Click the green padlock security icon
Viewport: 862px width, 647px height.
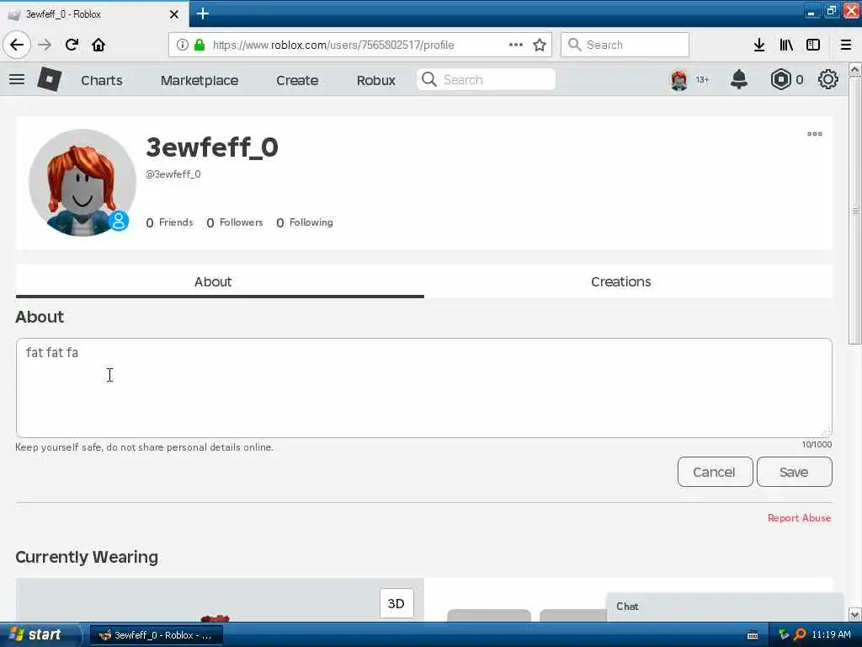coord(199,45)
